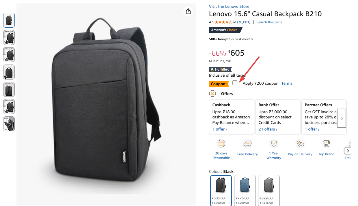Image resolution: width=358 pixels, height=206 pixels.
Task: Click the Offers percent badge icon
Action: pos(212,94)
